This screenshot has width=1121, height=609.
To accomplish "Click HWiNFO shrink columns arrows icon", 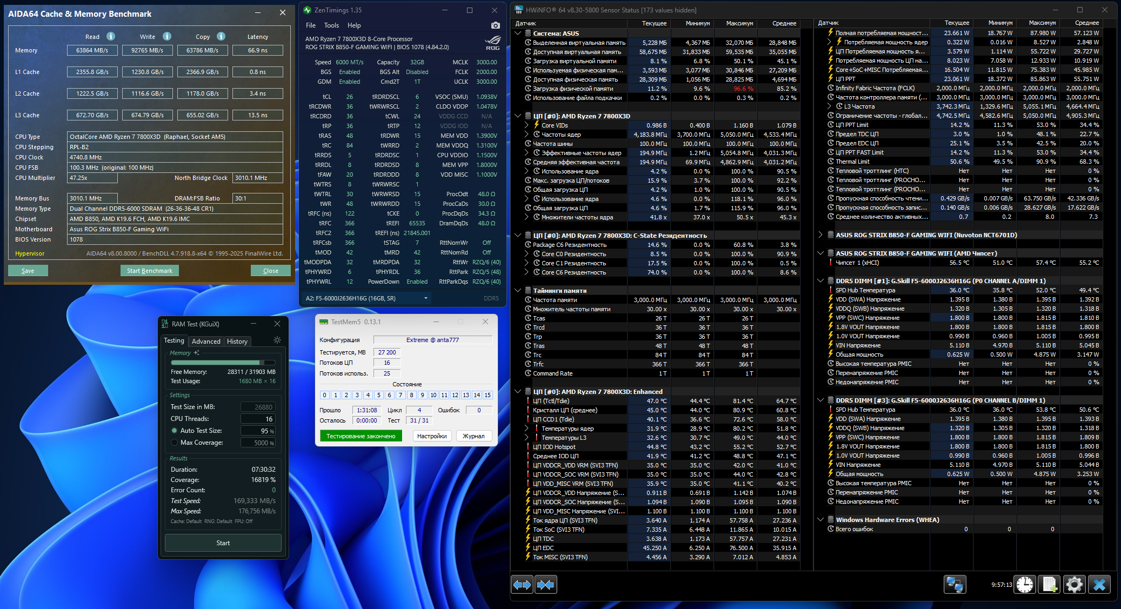I will (x=546, y=584).
